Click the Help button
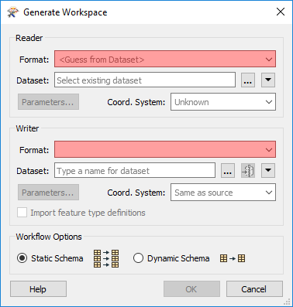The width and height of the screenshot is (293, 307). 38,289
